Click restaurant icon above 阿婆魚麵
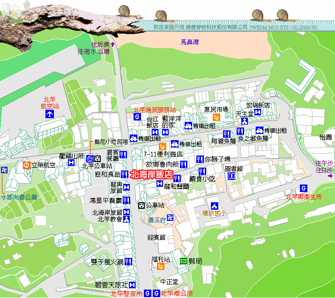 point(227,134)
